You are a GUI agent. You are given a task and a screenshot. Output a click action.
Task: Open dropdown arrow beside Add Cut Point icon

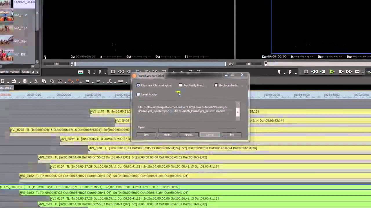pyautogui.click(x=115, y=83)
